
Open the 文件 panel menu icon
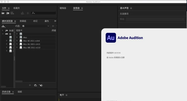point(9,8)
